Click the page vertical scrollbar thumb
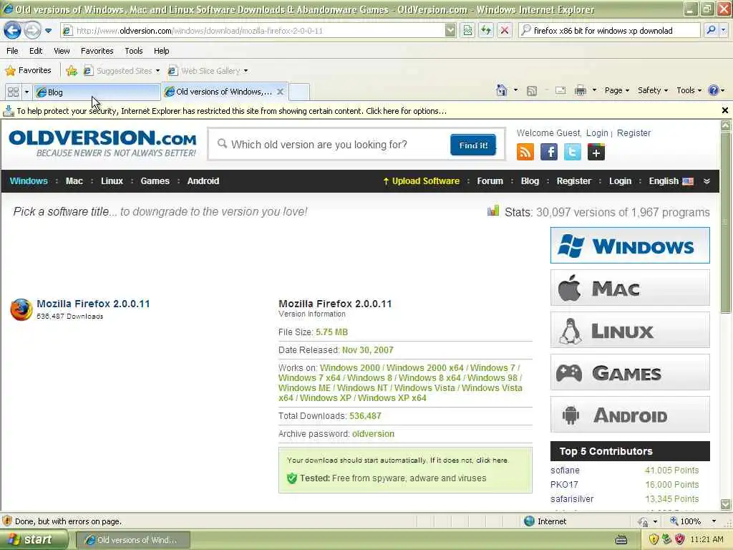 click(725, 223)
